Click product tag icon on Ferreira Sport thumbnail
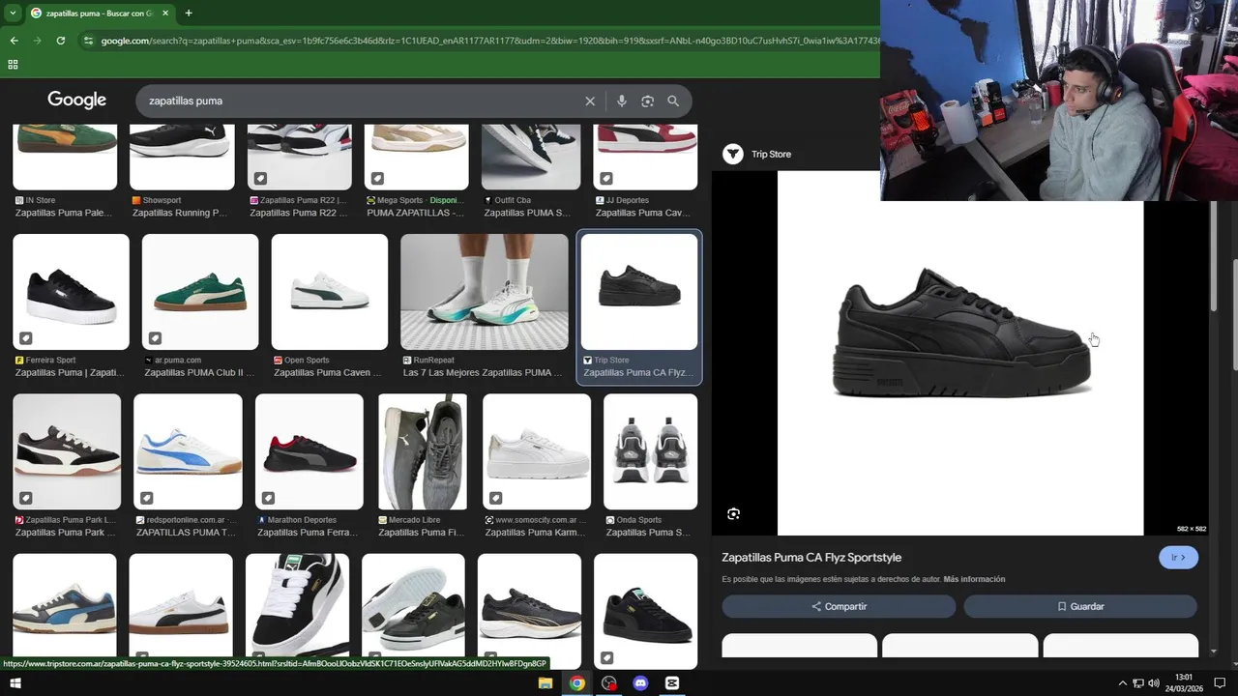This screenshot has width=1238, height=696. 25,338
